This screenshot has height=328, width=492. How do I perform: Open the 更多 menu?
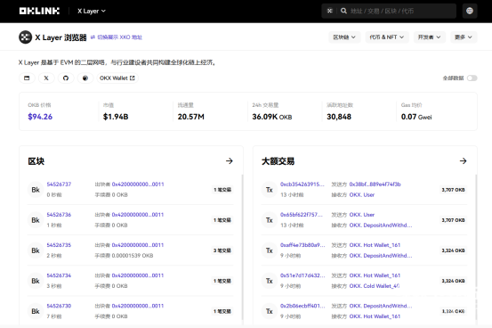point(464,37)
